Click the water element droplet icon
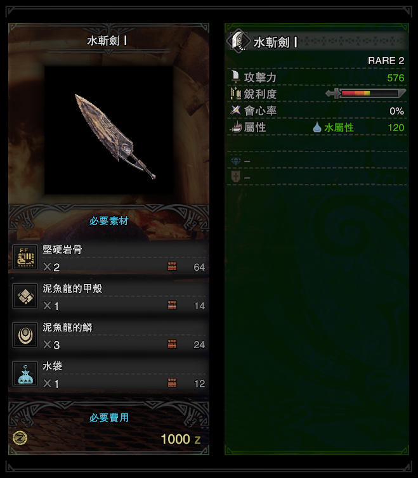418x478 pixels. coord(317,127)
